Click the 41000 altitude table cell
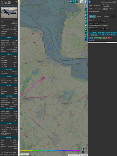Image resolution: width=117 pixels, height=156 pixels. pyautogui.click(x=113, y=35)
